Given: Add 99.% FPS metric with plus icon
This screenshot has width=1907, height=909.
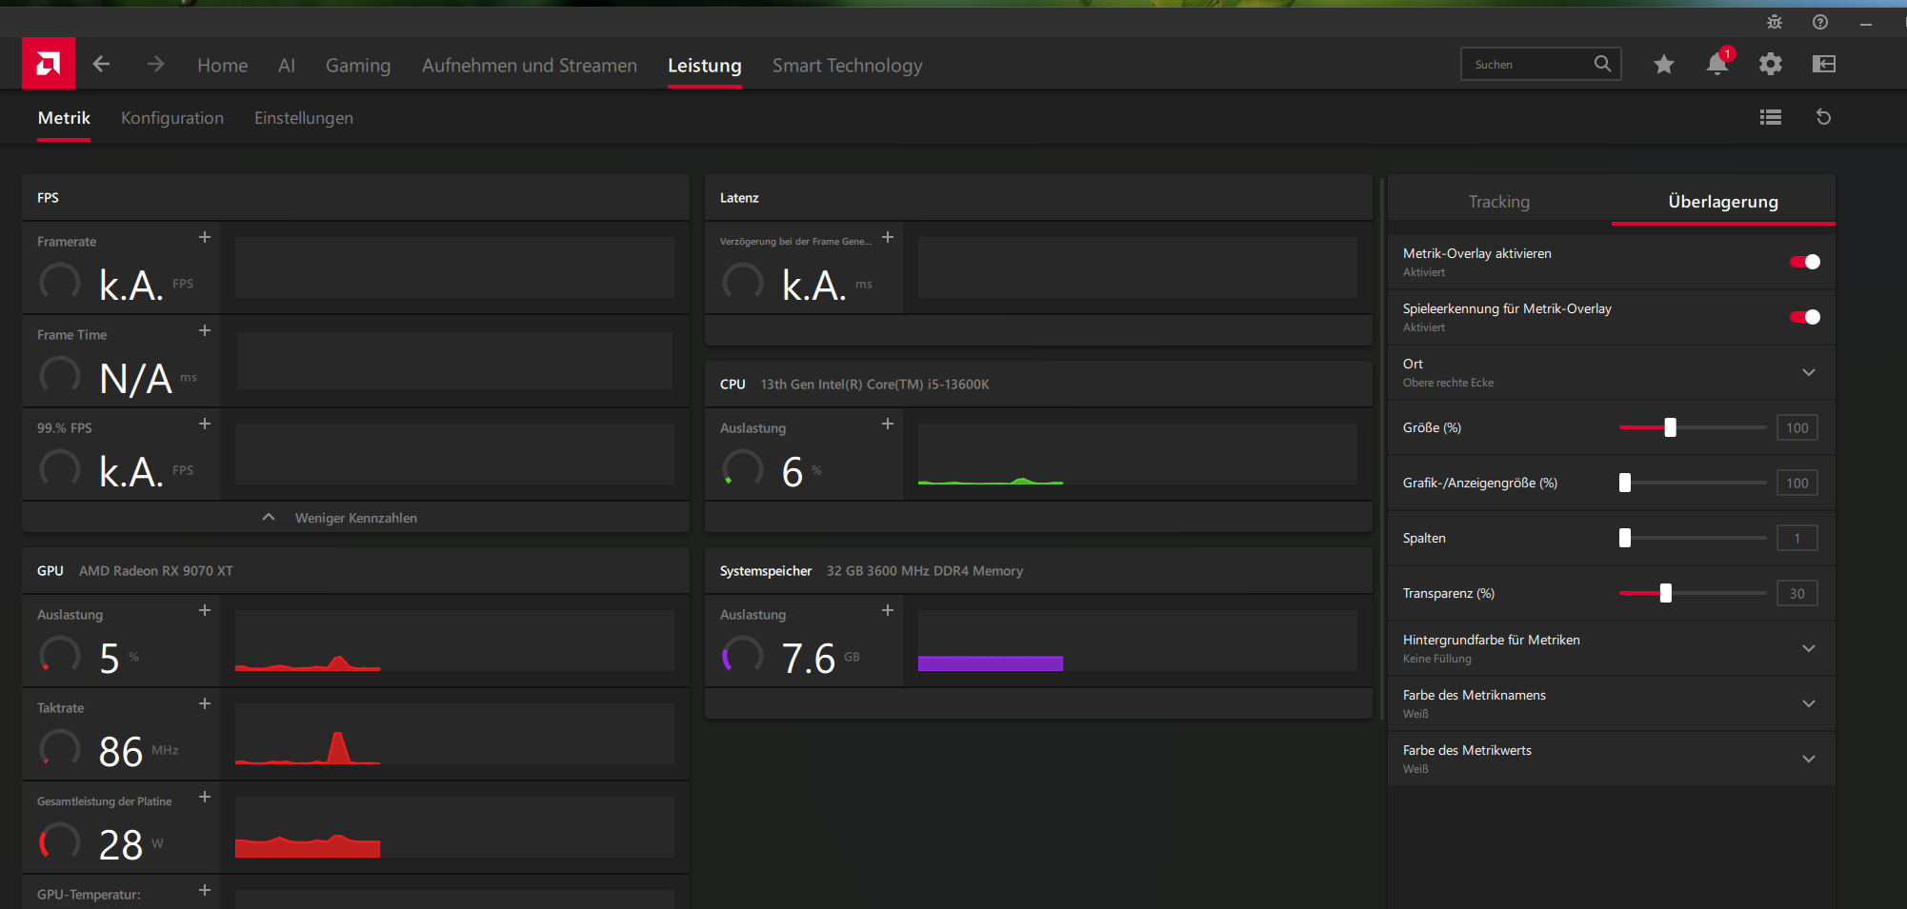Looking at the screenshot, I should tap(205, 424).
